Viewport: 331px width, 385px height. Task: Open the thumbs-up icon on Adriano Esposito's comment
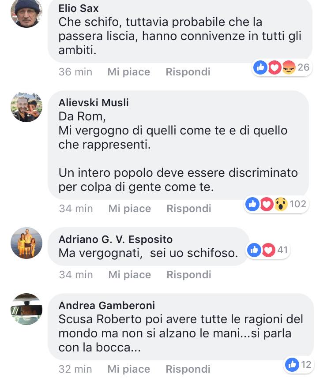[x=254, y=250]
